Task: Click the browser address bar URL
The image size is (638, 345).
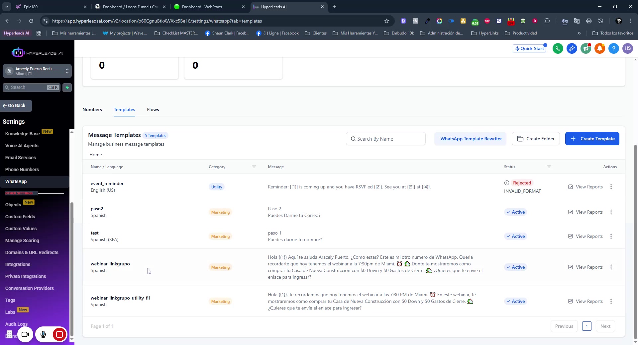Action: (157, 21)
